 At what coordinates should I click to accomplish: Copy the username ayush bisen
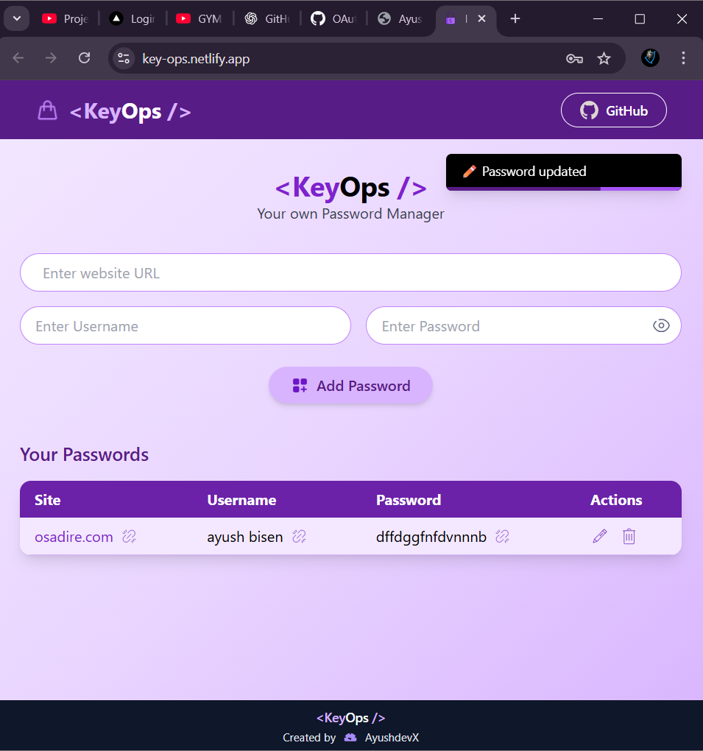click(x=299, y=537)
